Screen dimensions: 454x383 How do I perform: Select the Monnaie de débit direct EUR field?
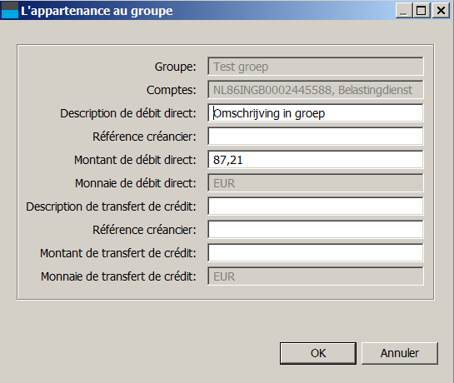coord(316,183)
